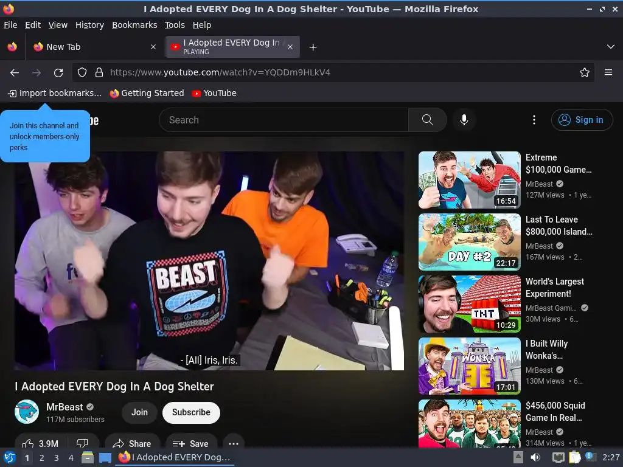Viewport: 623px width, 467px height.
Task: Open Last To Leave Island thumbnail
Action: click(x=469, y=242)
